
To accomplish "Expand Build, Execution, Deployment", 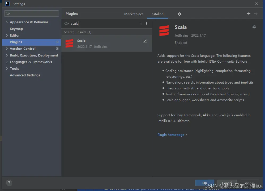I will [7, 55].
